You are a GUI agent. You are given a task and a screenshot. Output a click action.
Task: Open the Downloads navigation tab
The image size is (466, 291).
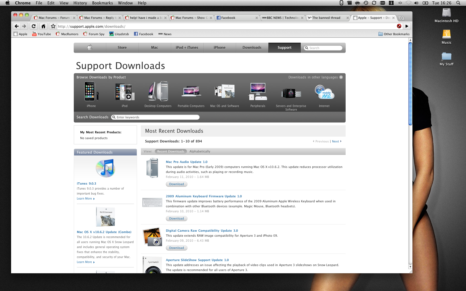(x=252, y=48)
